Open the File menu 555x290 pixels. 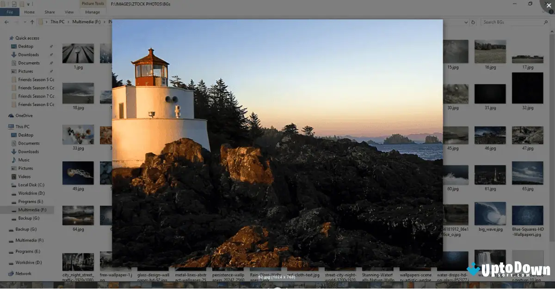(x=9, y=12)
